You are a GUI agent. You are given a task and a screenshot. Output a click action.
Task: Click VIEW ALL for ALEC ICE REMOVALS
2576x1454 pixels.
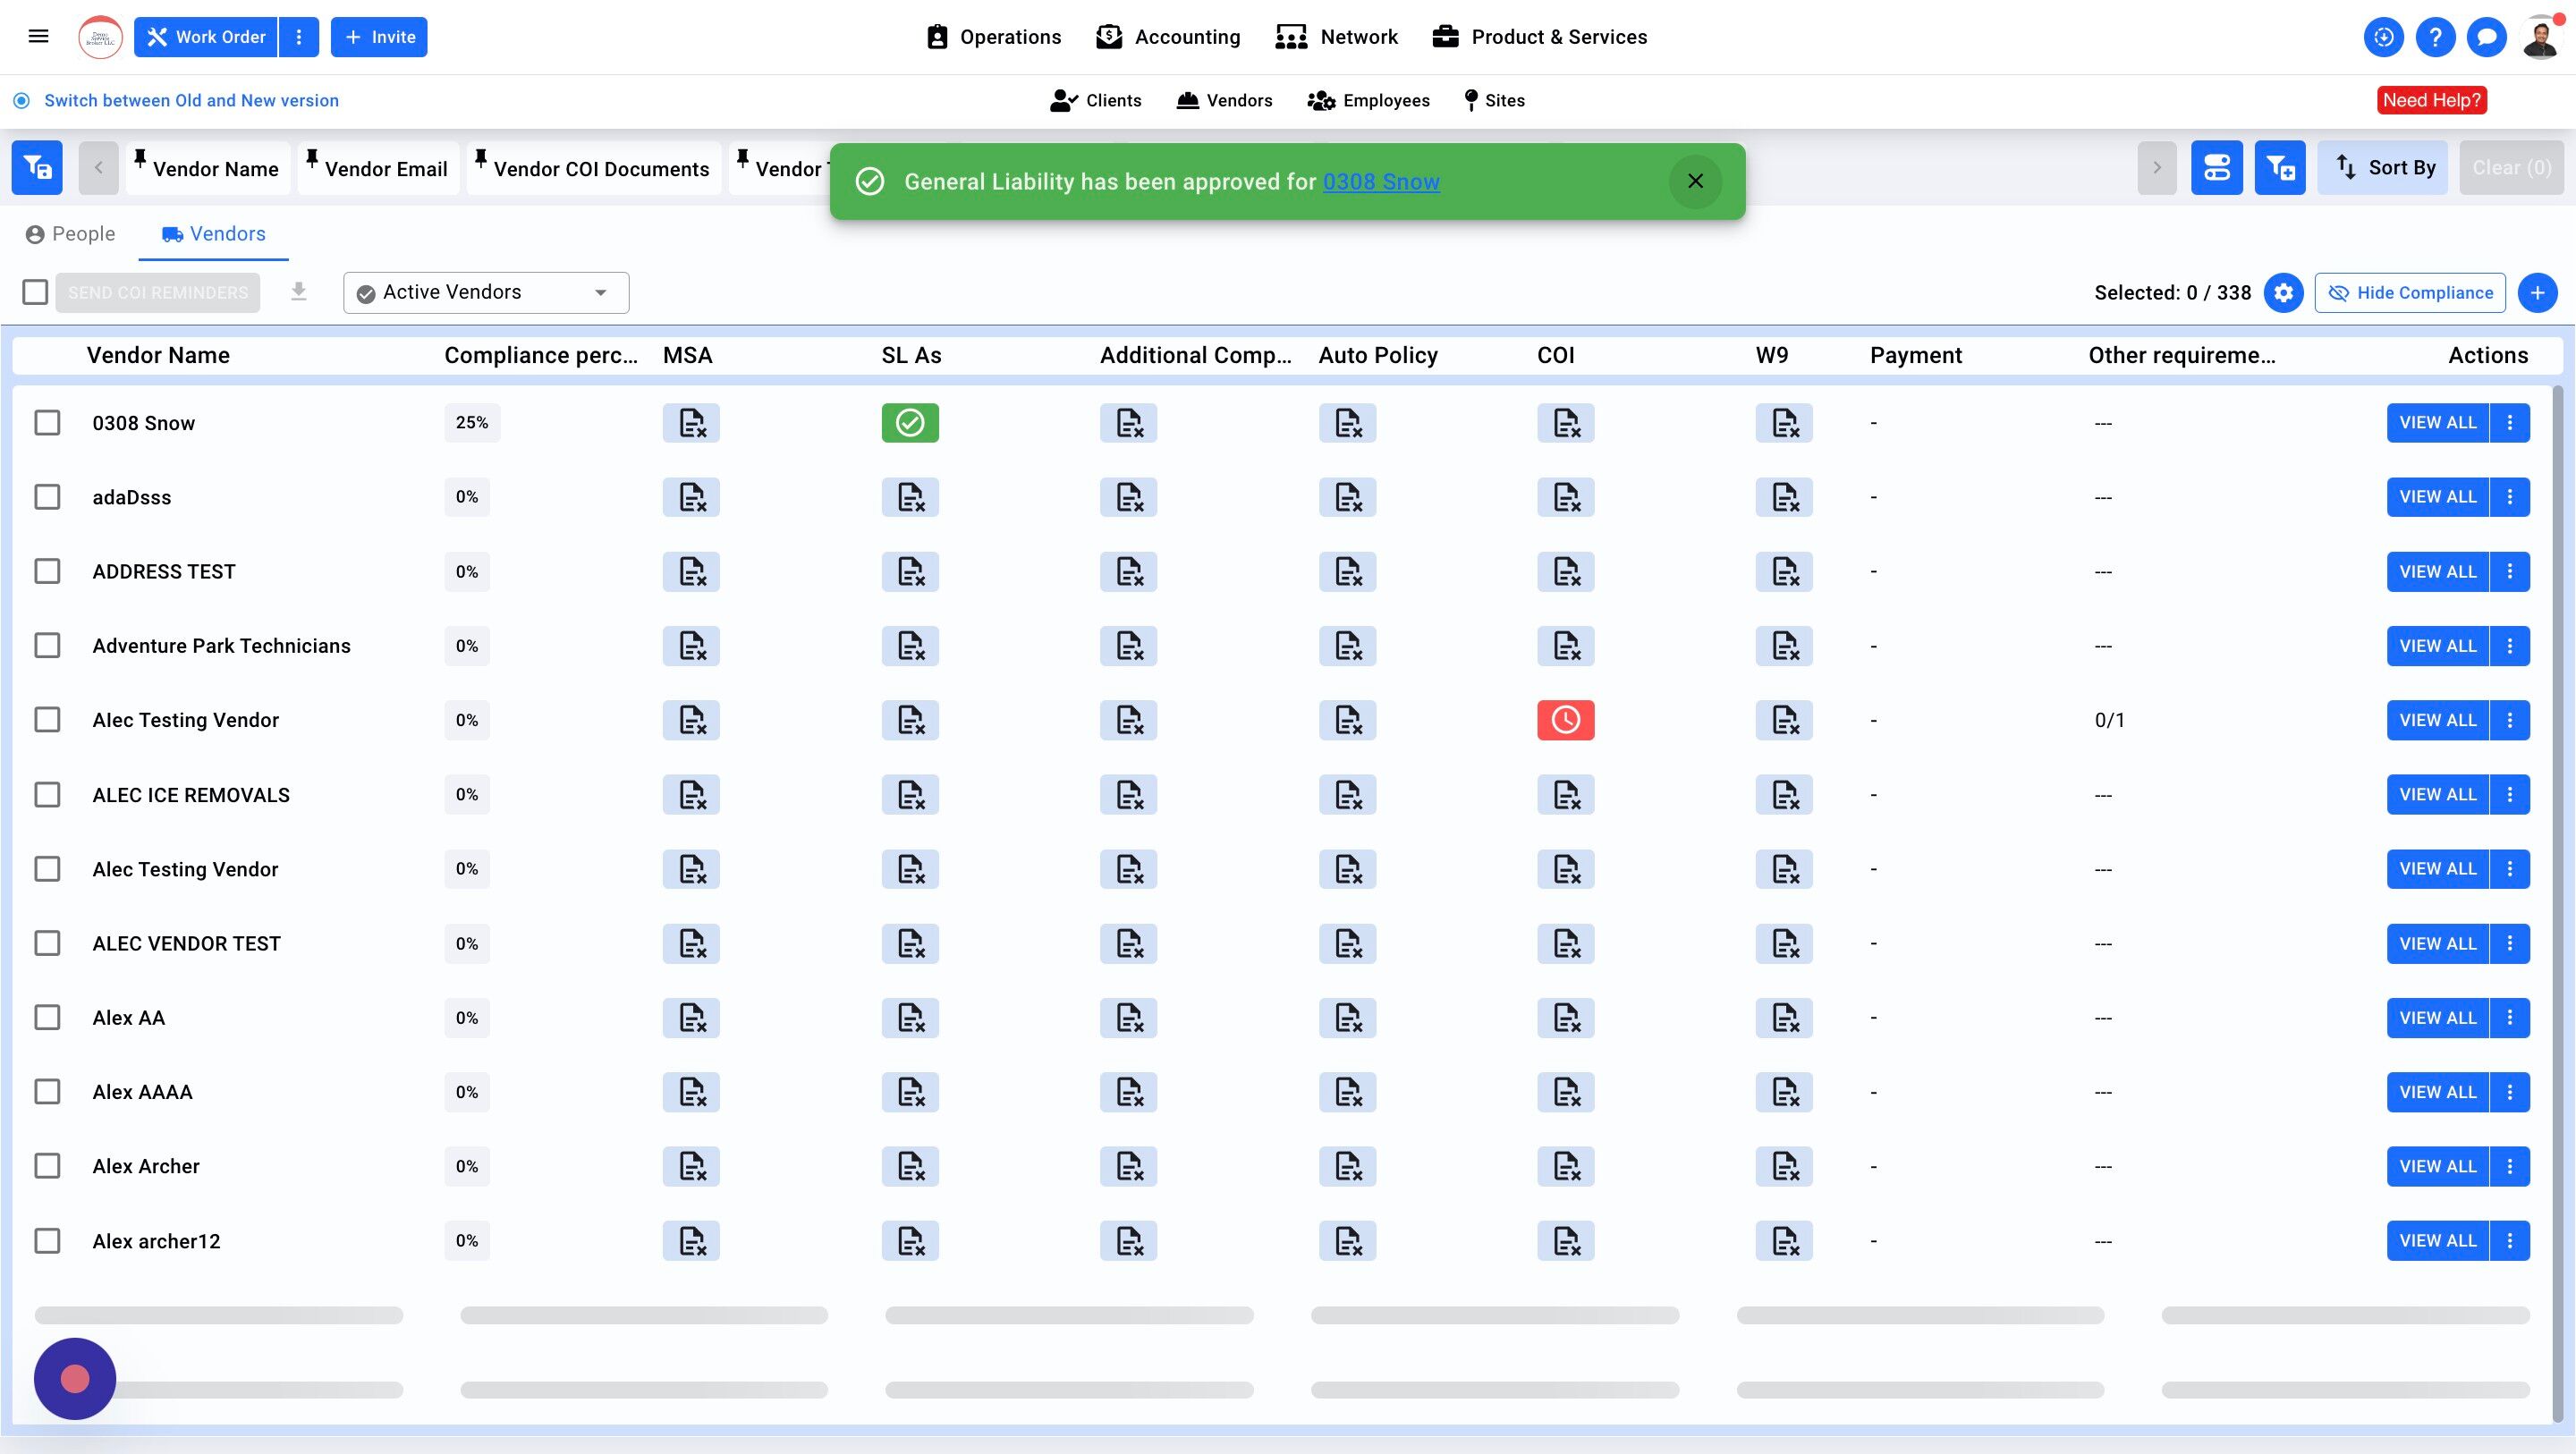2437,794
